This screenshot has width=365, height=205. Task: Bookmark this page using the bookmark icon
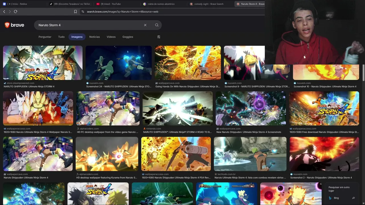pos(75,12)
